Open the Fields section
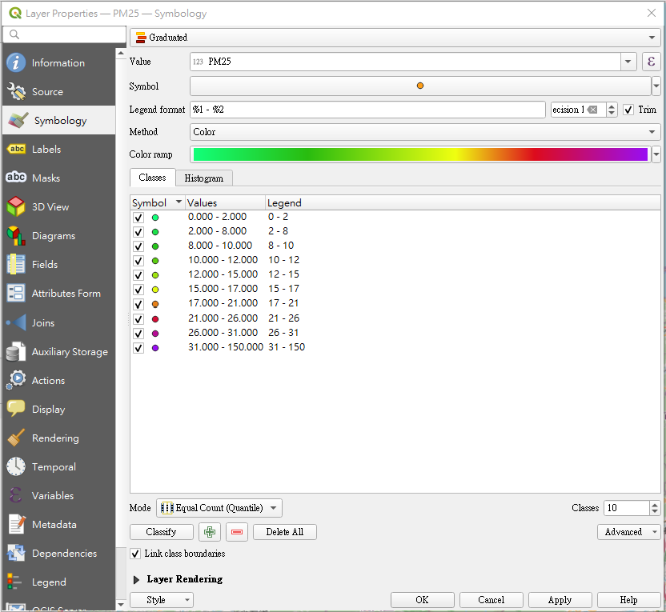666x612 pixels. click(58, 265)
